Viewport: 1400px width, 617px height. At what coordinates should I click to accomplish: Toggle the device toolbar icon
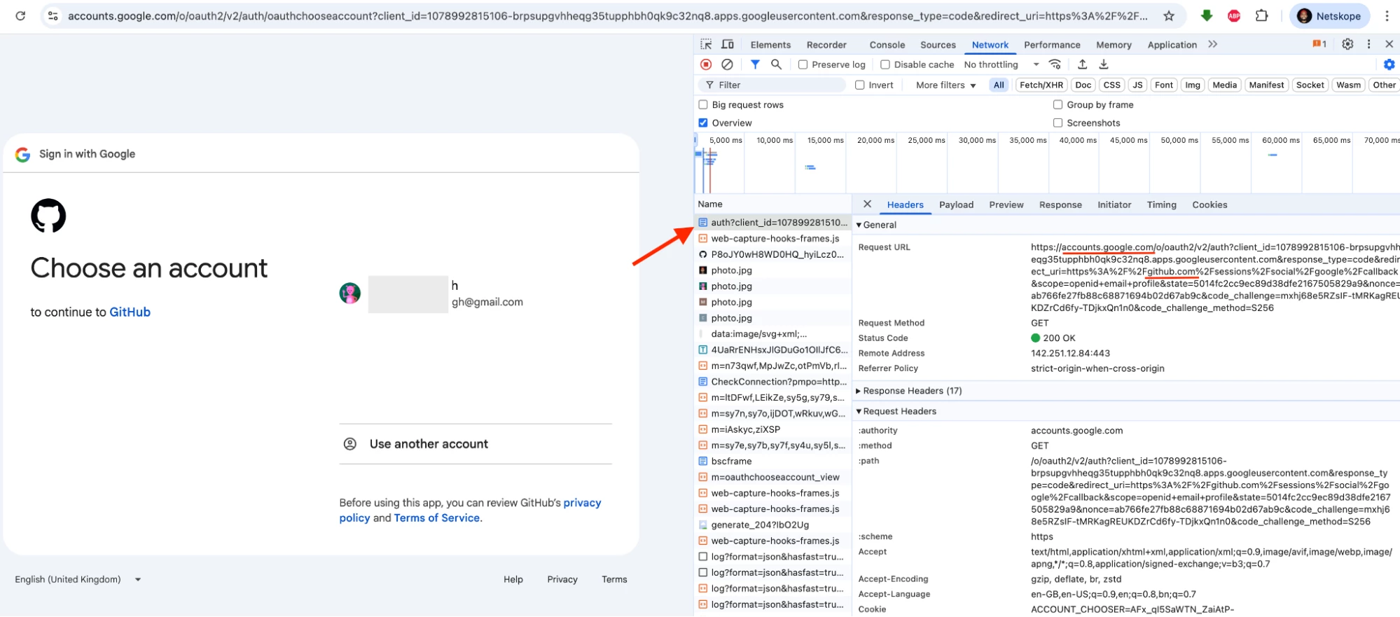(728, 44)
